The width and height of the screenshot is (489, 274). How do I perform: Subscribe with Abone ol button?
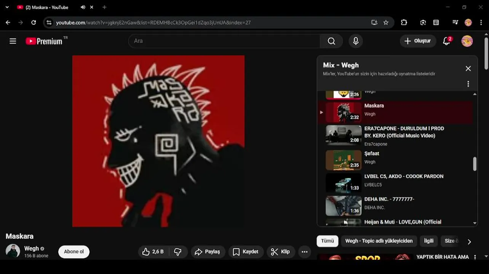[x=74, y=252]
